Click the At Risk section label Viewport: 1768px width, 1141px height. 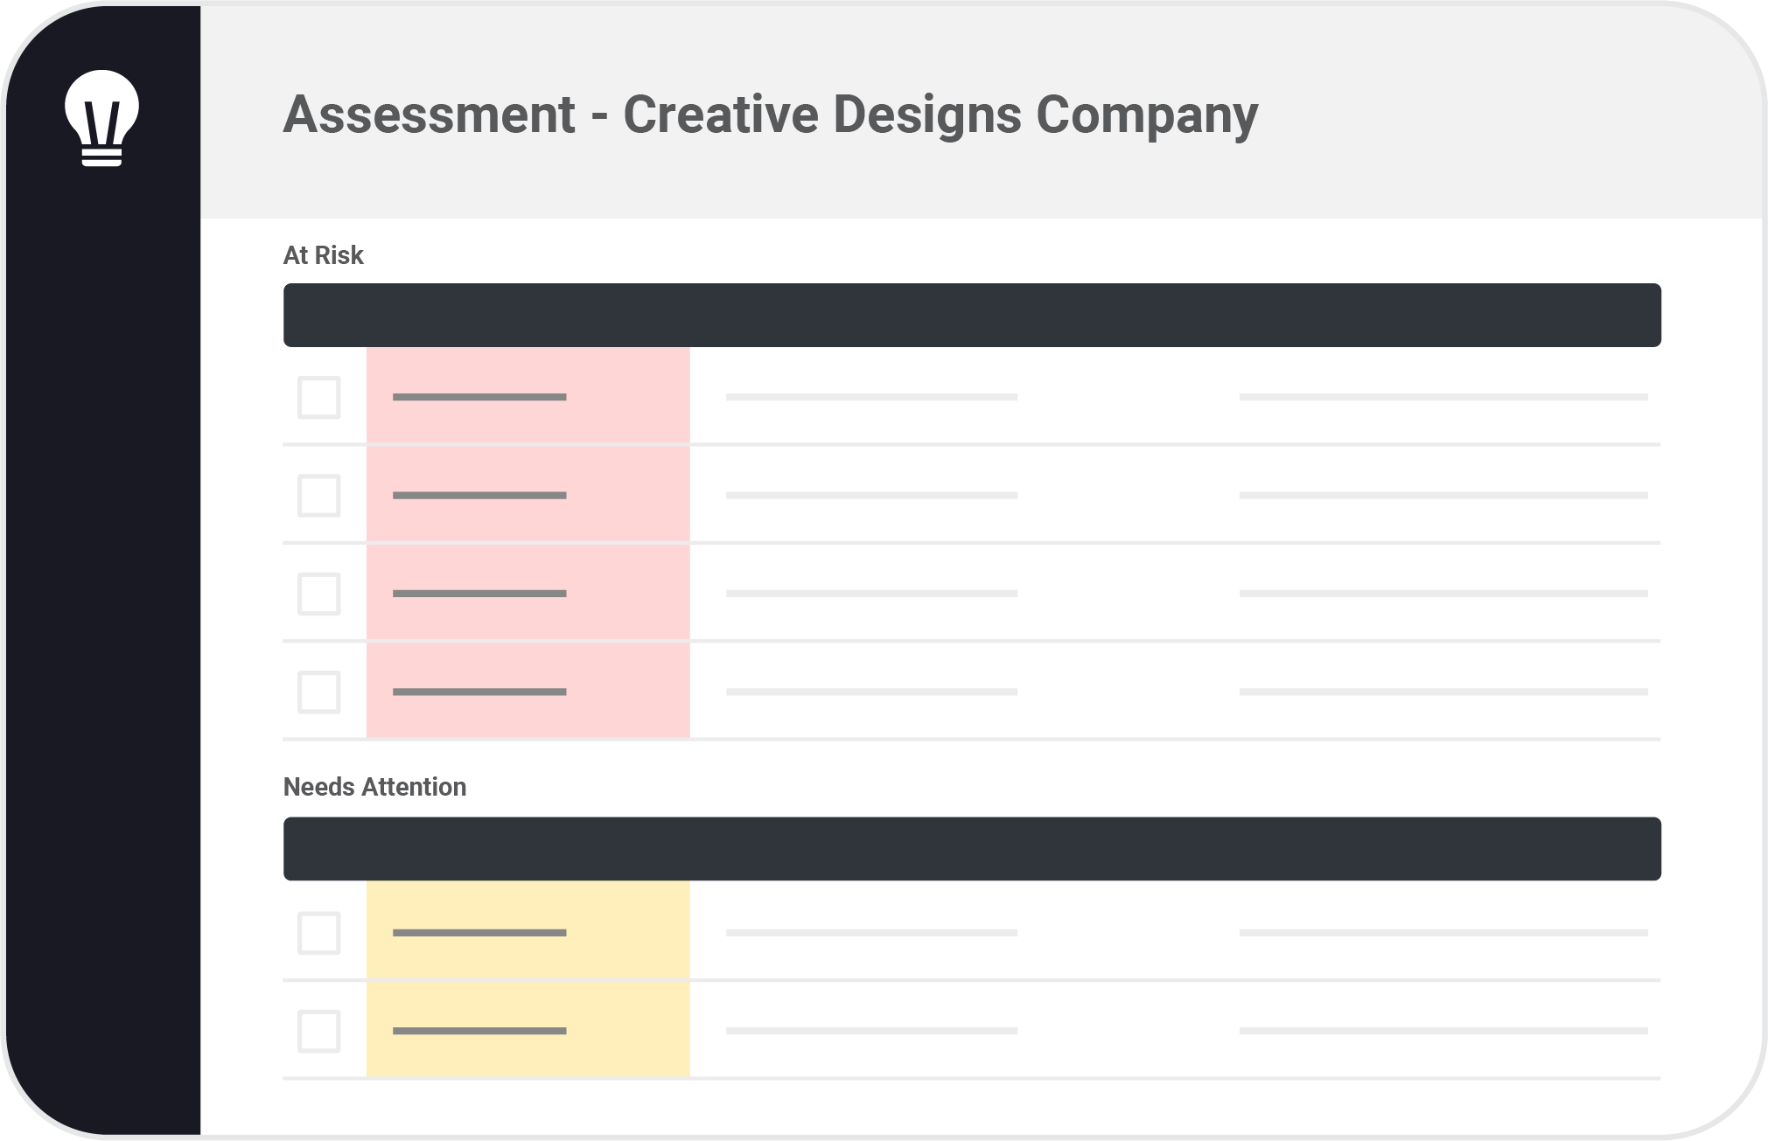[323, 255]
